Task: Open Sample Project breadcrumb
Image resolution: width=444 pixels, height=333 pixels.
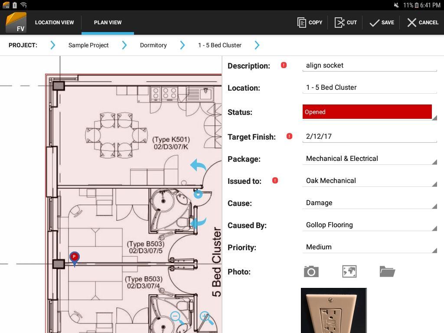Action: (x=88, y=45)
